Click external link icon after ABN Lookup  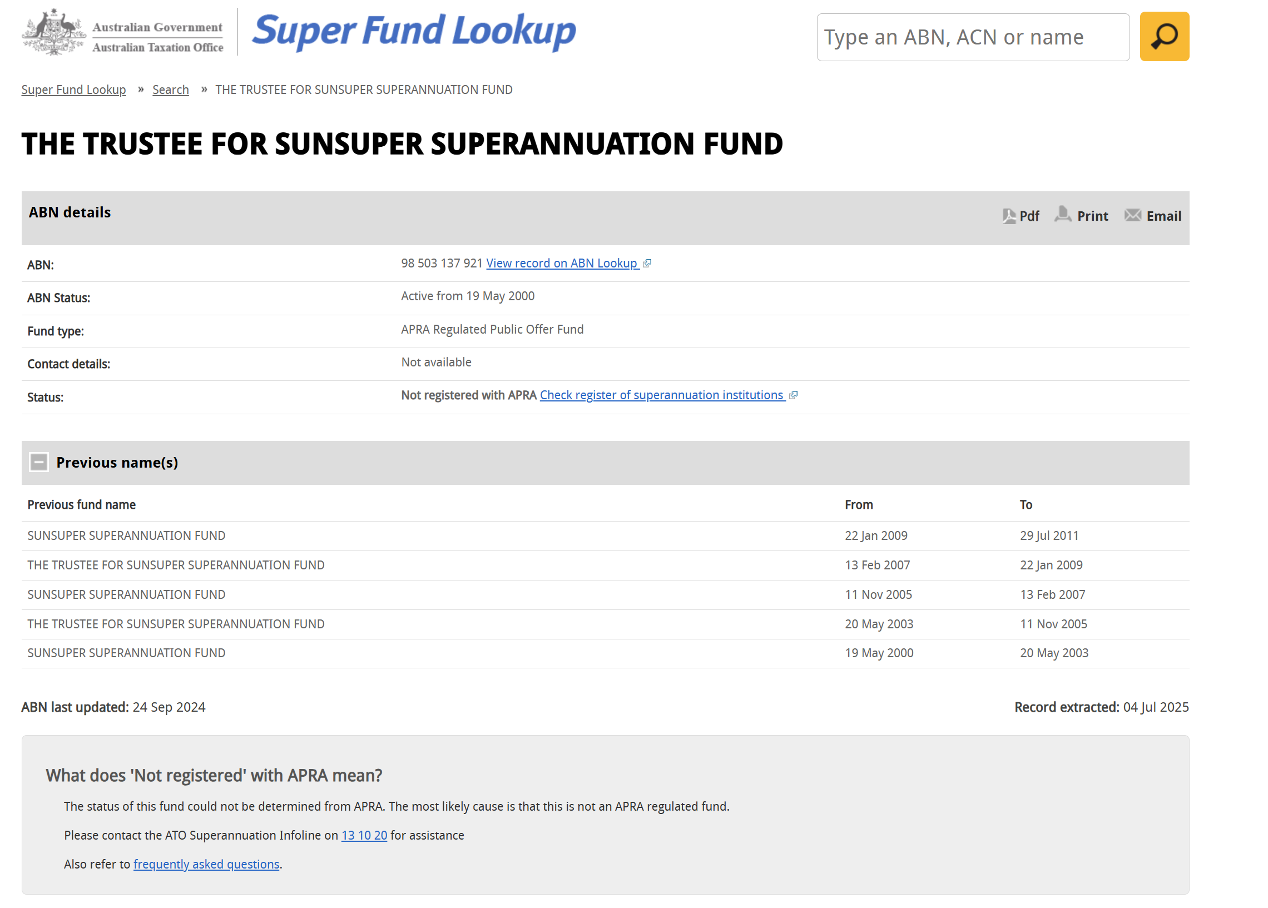click(647, 264)
